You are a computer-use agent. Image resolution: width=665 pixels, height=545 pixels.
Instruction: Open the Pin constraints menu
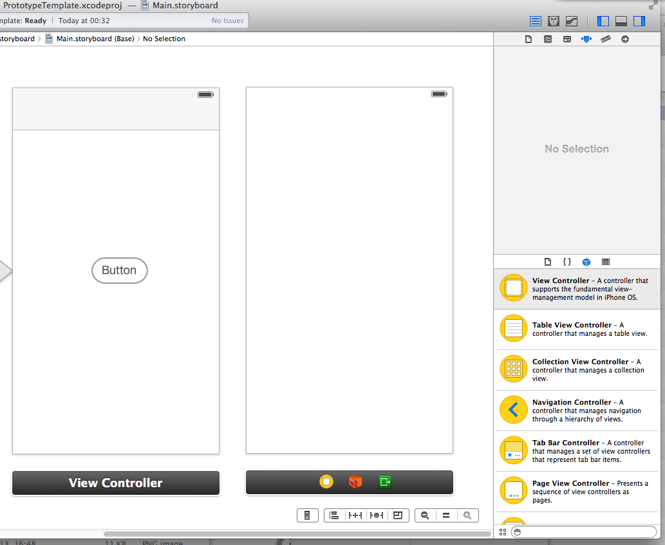pyautogui.click(x=355, y=515)
